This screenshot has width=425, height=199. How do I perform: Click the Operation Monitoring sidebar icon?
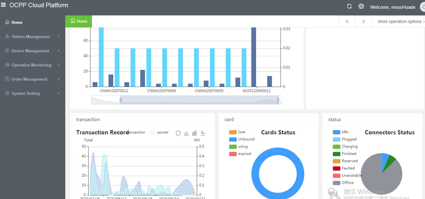click(7, 65)
